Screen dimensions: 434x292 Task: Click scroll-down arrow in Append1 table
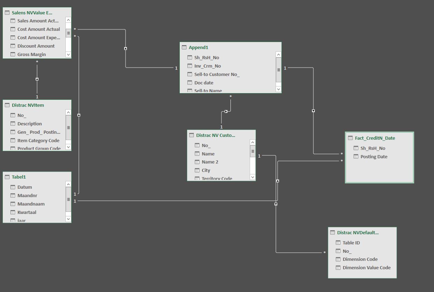click(x=278, y=89)
